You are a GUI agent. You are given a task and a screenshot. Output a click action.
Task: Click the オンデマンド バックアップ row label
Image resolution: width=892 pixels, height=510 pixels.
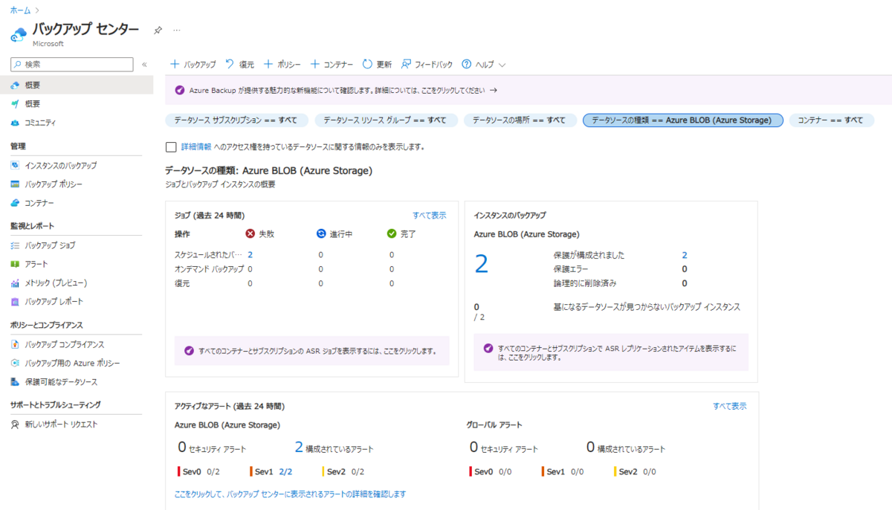coord(209,268)
